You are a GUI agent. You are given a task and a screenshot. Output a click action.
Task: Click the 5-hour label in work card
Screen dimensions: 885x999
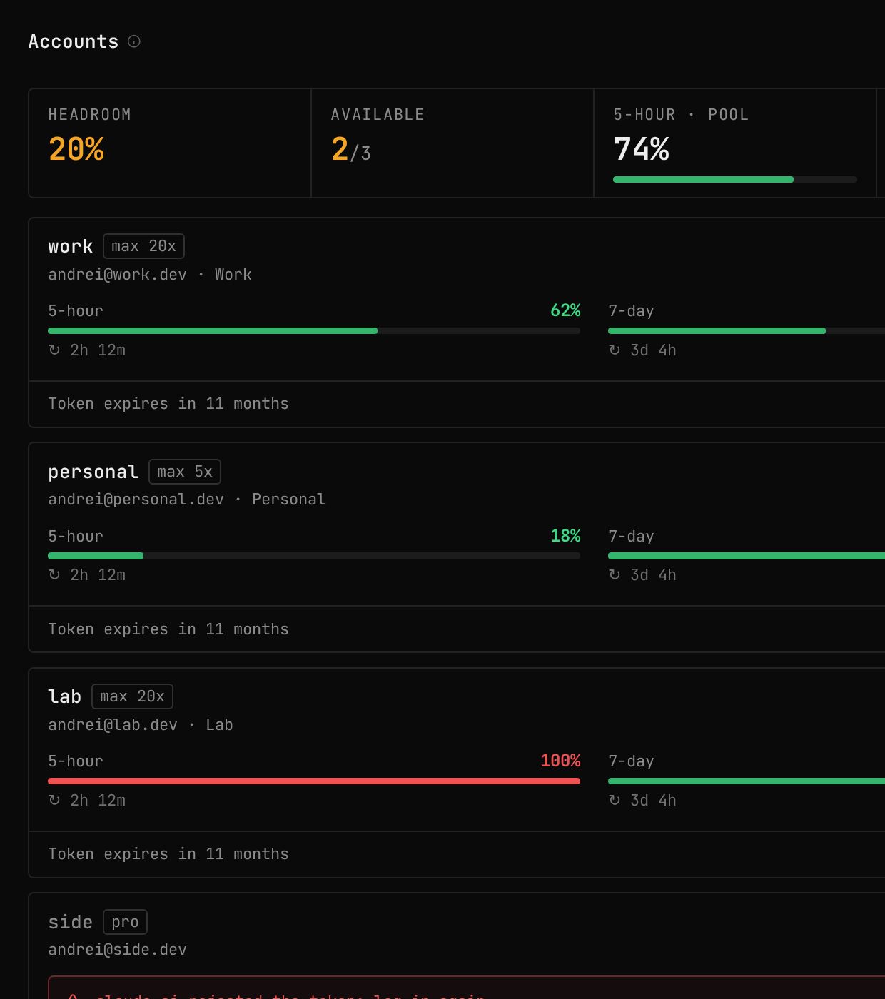click(x=76, y=311)
